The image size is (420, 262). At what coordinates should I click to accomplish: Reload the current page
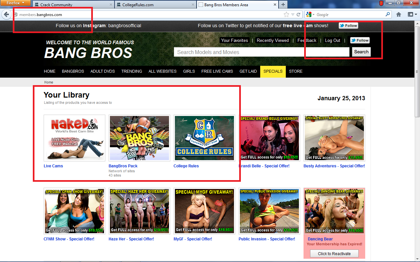(299, 15)
